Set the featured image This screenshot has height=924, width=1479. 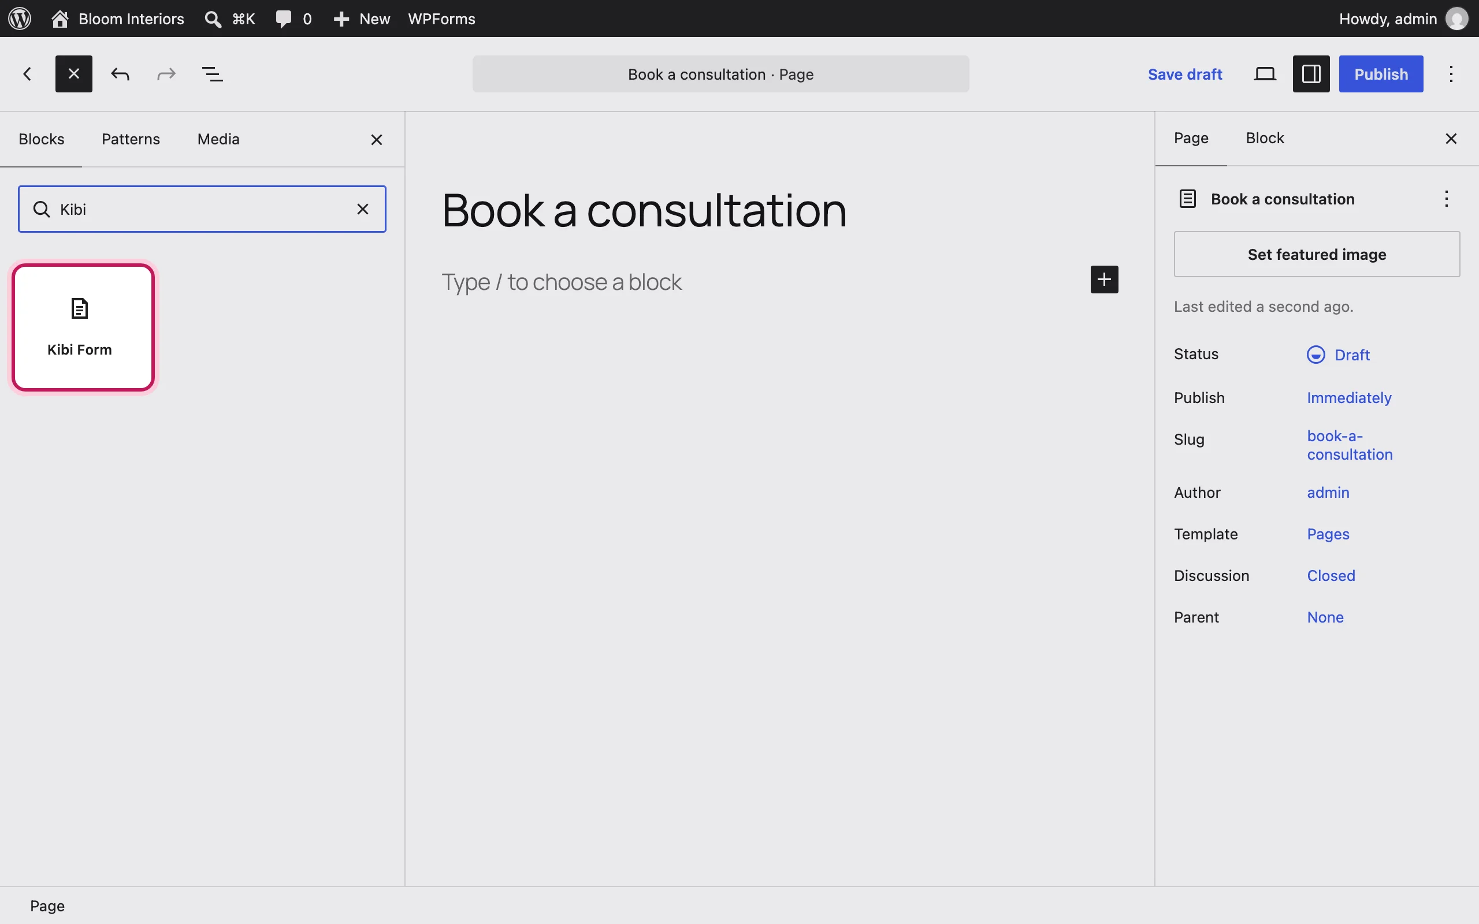(x=1317, y=254)
